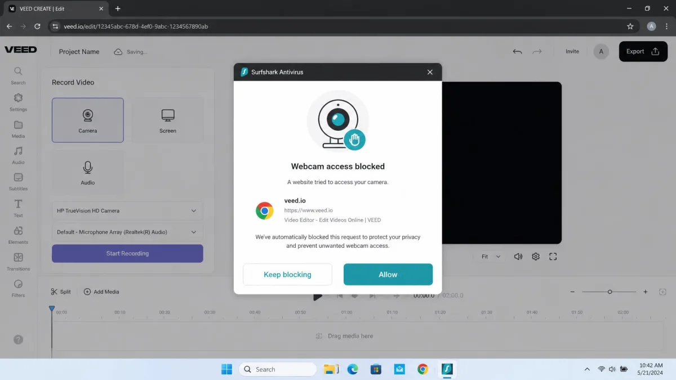
Task: Select Audio recording option
Action: point(88,172)
